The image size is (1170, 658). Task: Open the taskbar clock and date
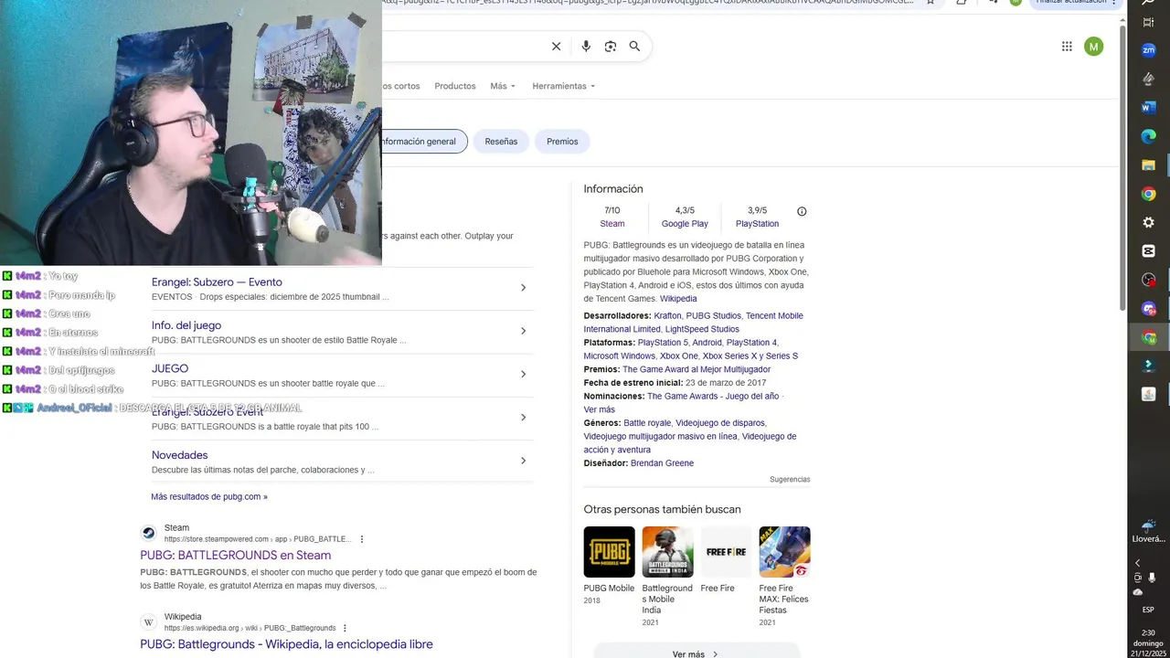[1149, 642]
